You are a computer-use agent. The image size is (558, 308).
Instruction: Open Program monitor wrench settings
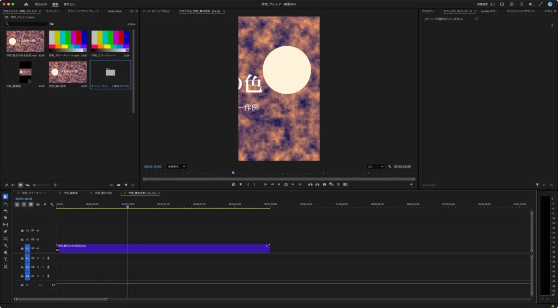tap(390, 167)
